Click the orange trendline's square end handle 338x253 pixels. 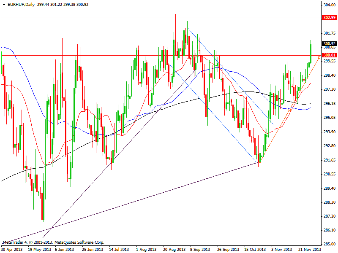(x=319, y=58)
